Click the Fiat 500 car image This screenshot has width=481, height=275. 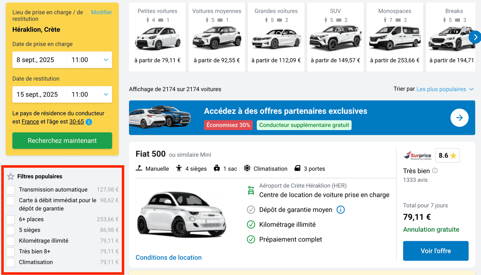(x=182, y=215)
